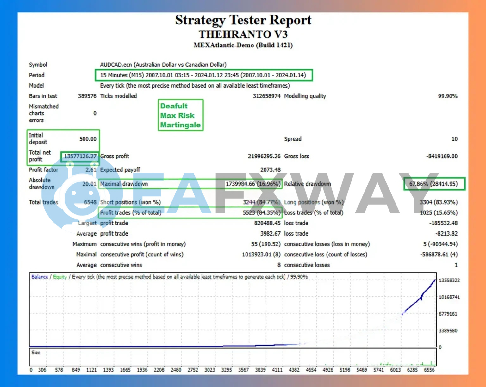The height and width of the screenshot is (387, 486).
Task: Click the Total net profit value 13577126.27
Action: [x=80, y=156]
